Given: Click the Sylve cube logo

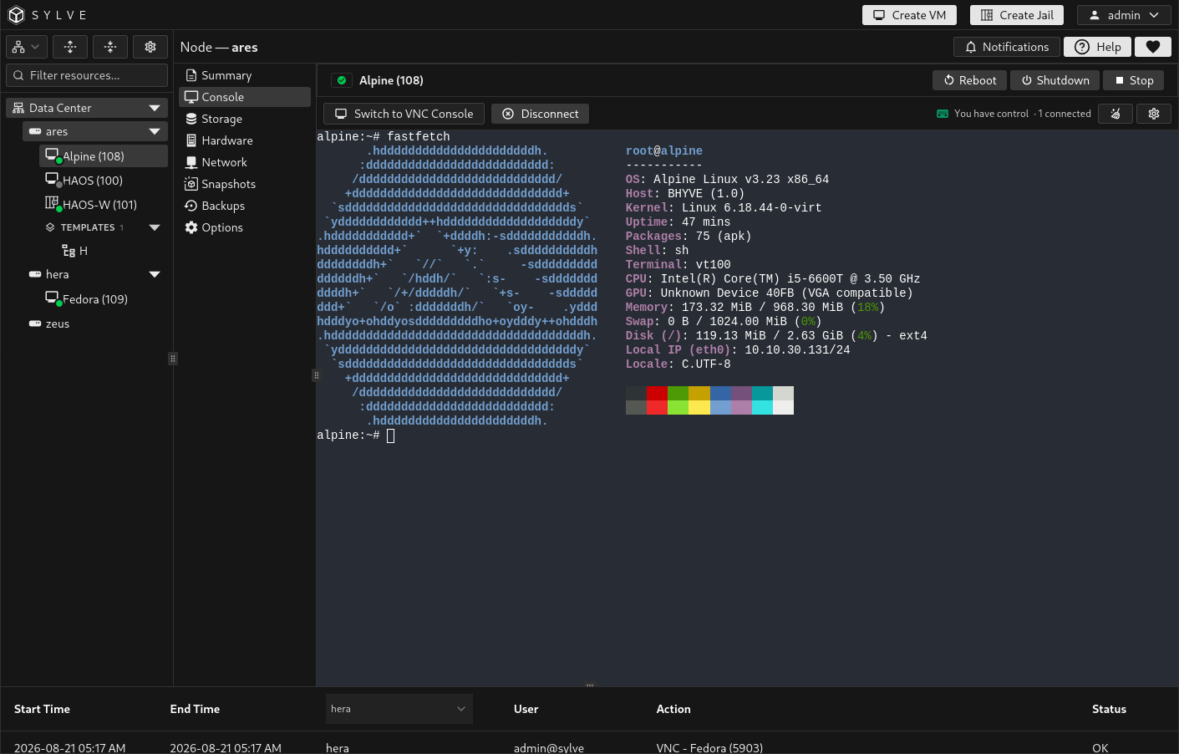Looking at the screenshot, I should (x=16, y=15).
